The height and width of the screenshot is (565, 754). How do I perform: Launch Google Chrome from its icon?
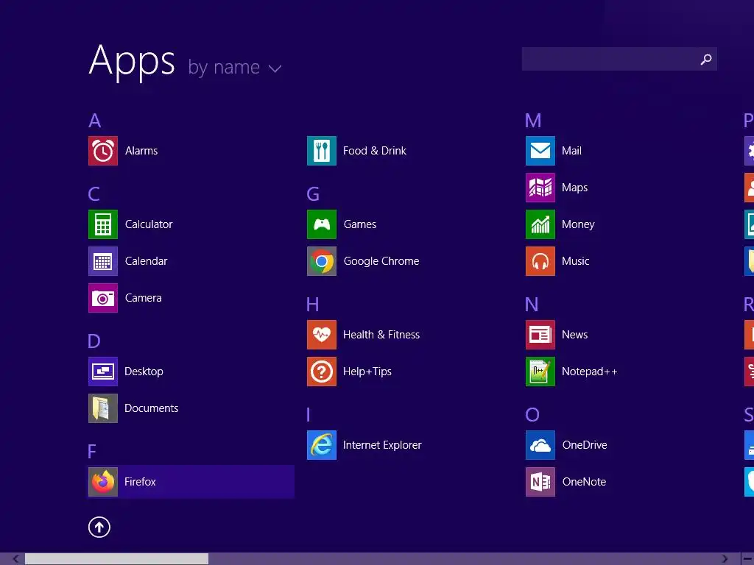pyautogui.click(x=322, y=261)
